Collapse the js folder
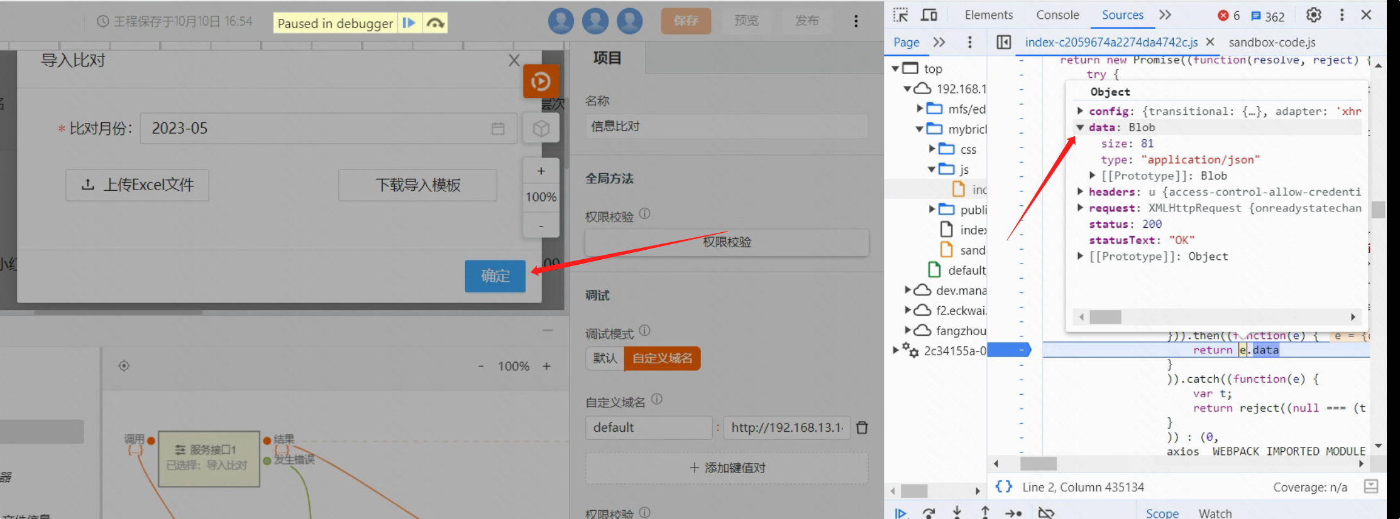The image size is (1400, 519). pyautogui.click(x=932, y=169)
